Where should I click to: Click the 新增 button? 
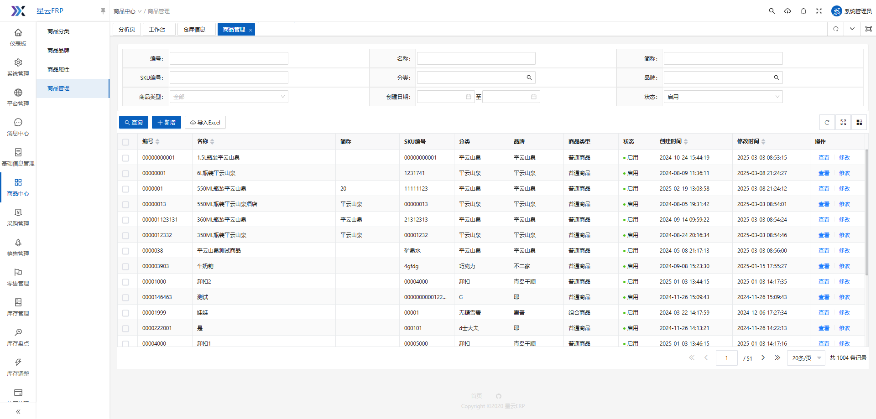click(x=167, y=123)
